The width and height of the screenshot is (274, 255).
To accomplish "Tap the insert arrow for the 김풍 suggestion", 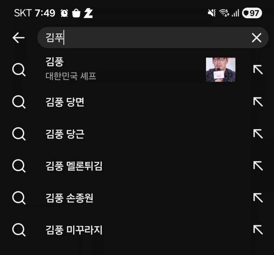I will [x=258, y=70].
